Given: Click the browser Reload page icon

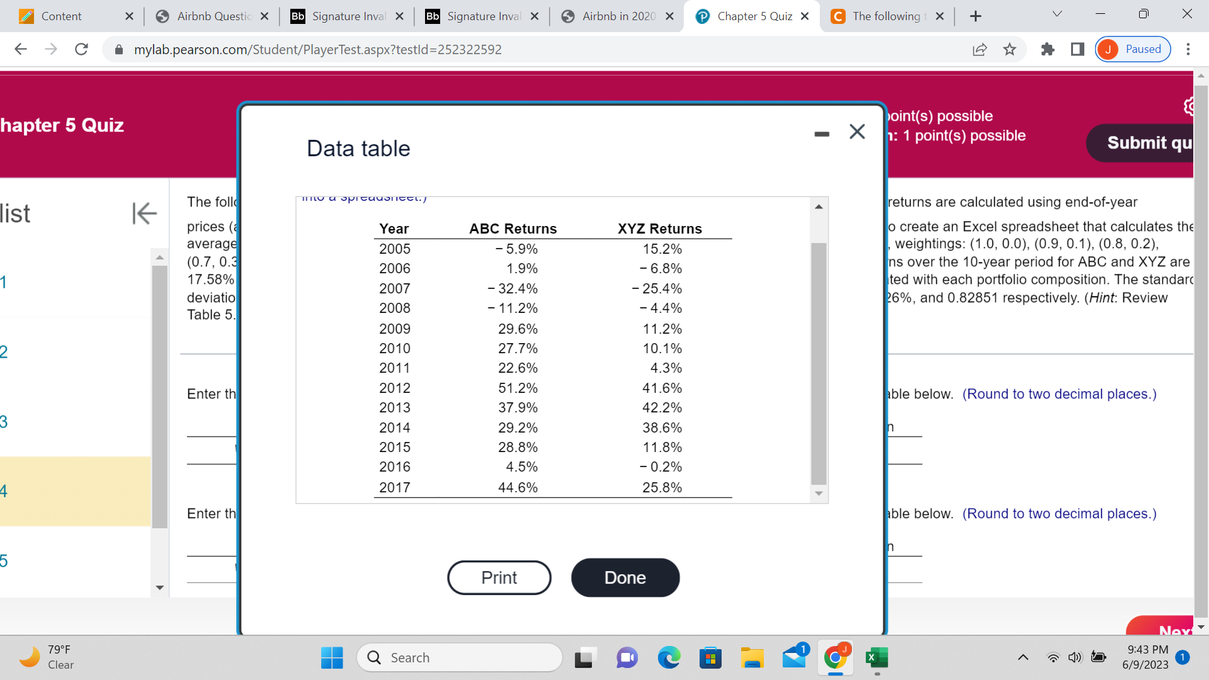Looking at the screenshot, I should click(81, 49).
